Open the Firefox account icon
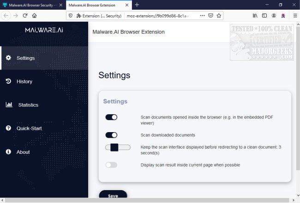Image resolution: width=300 pixels, height=203 pixels. click(274, 16)
